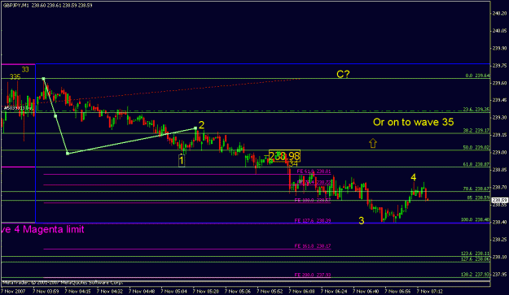Click the '0.0 239.64' Fibonacci level label
The width and height of the screenshot is (509, 295).
[x=477, y=76]
